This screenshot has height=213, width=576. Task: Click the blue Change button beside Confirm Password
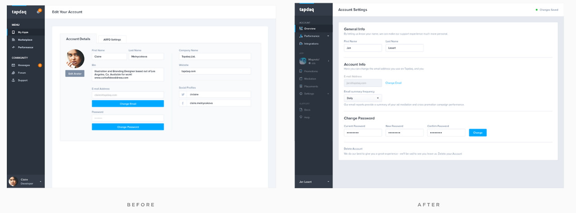click(x=477, y=133)
